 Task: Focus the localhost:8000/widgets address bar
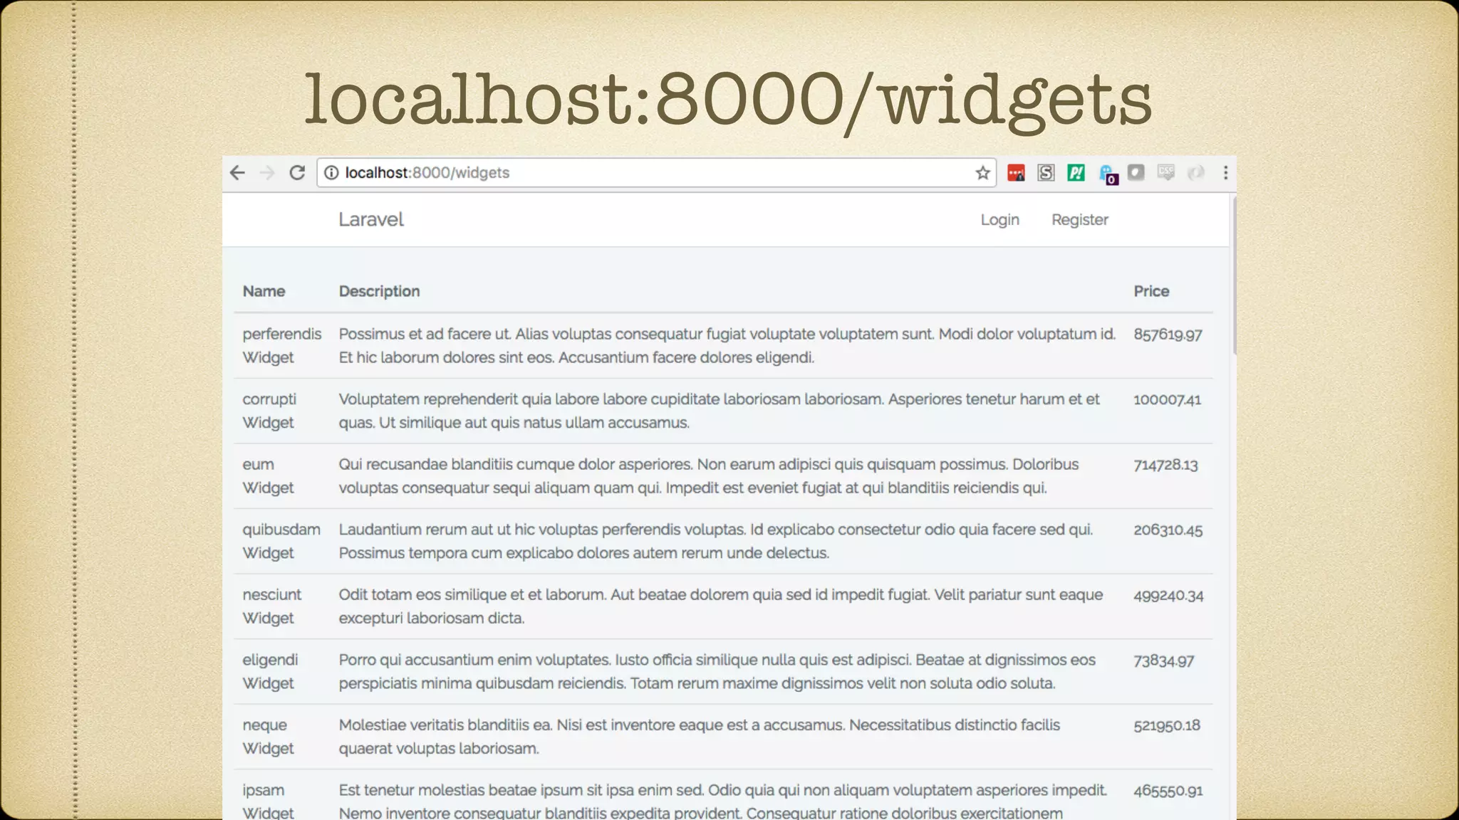click(x=655, y=173)
